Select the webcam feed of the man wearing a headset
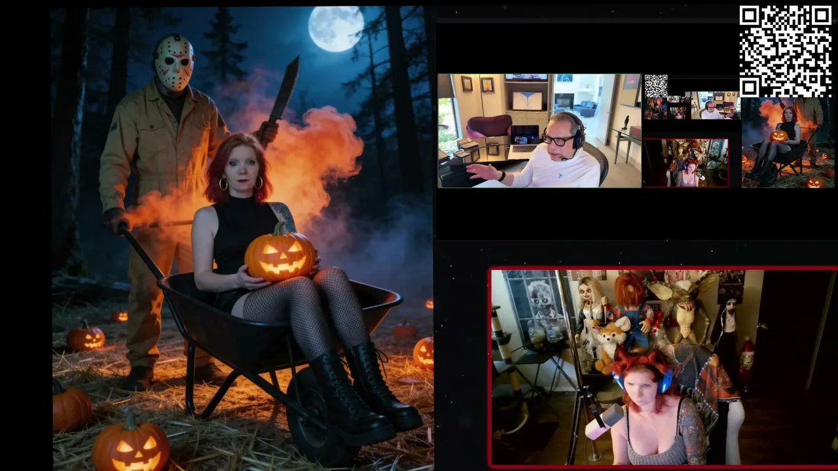The height and width of the screenshot is (471, 838). pos(539,131)
